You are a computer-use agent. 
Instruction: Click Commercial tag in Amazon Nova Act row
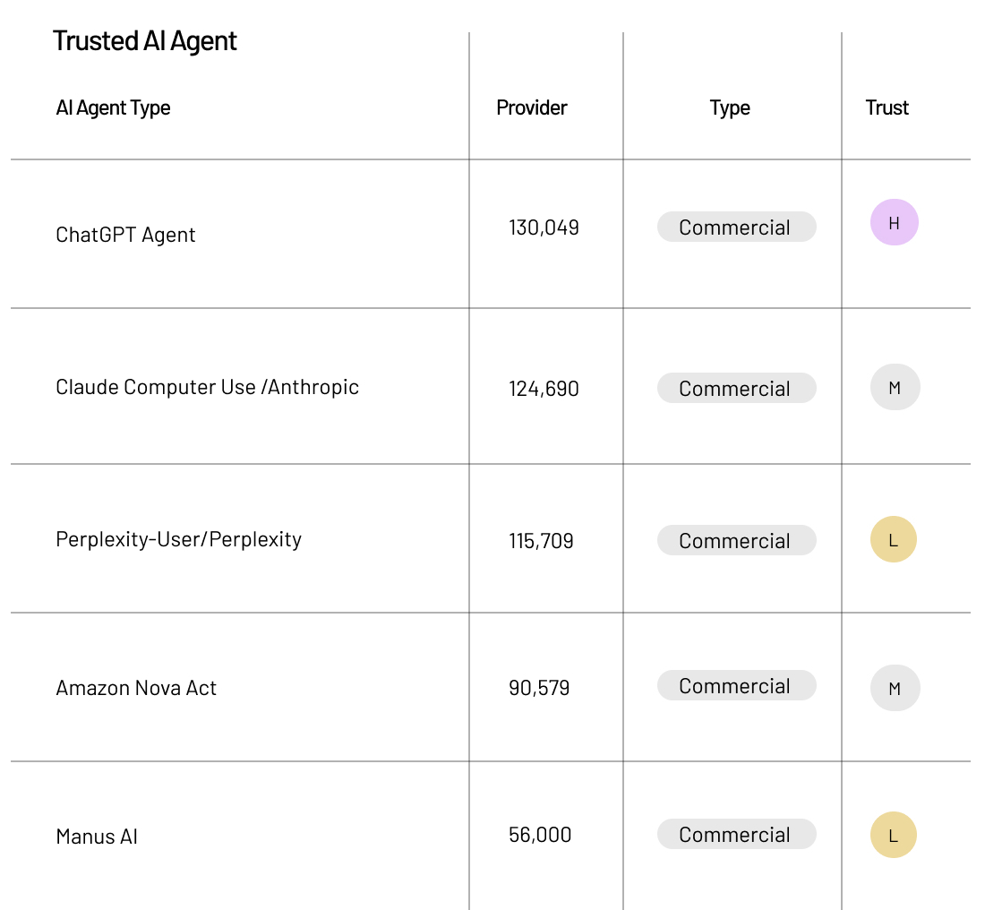[736, 686]
